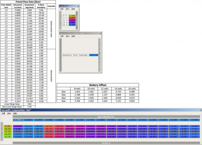Open View menu in Pulsewidth Compensation window

[x=9, y=114]
